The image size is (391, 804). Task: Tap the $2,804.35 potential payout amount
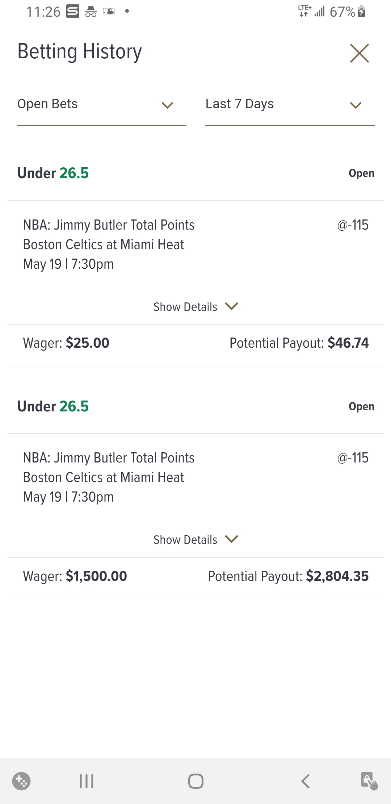click(x=337, y=576)
